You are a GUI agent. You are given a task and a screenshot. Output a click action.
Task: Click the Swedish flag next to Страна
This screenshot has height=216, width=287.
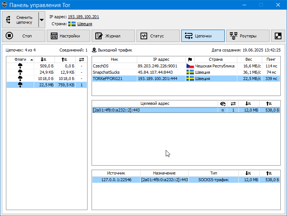click(72, 24)
